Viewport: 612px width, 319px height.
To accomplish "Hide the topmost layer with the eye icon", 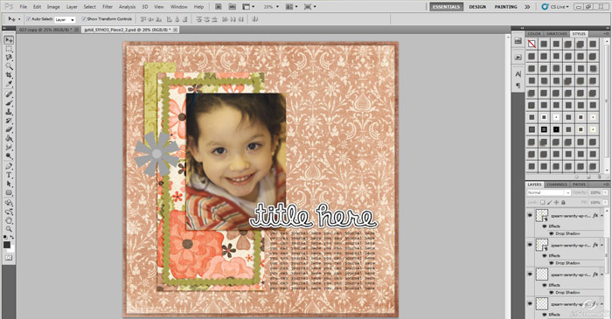I will tap(530, 215).
